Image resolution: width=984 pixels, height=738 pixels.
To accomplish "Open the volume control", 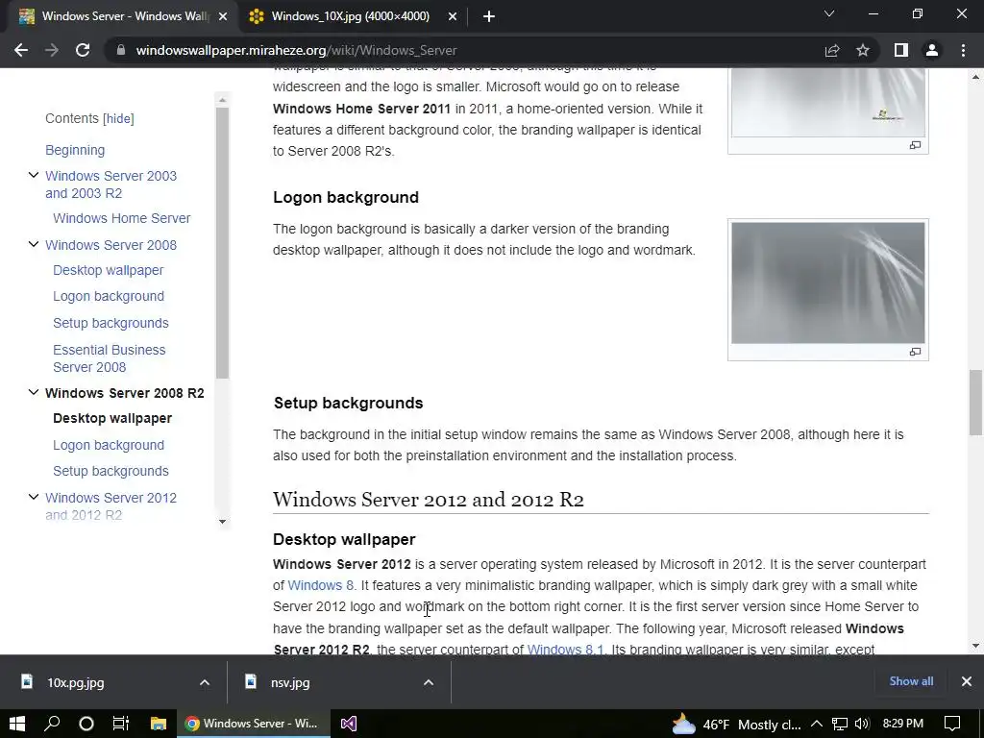I will click(x=862, y=724).
